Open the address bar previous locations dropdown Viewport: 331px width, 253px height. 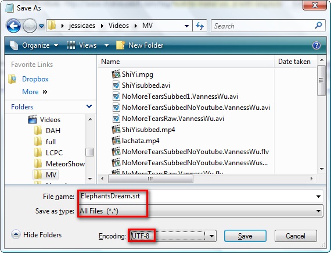[x=186, y=26]
